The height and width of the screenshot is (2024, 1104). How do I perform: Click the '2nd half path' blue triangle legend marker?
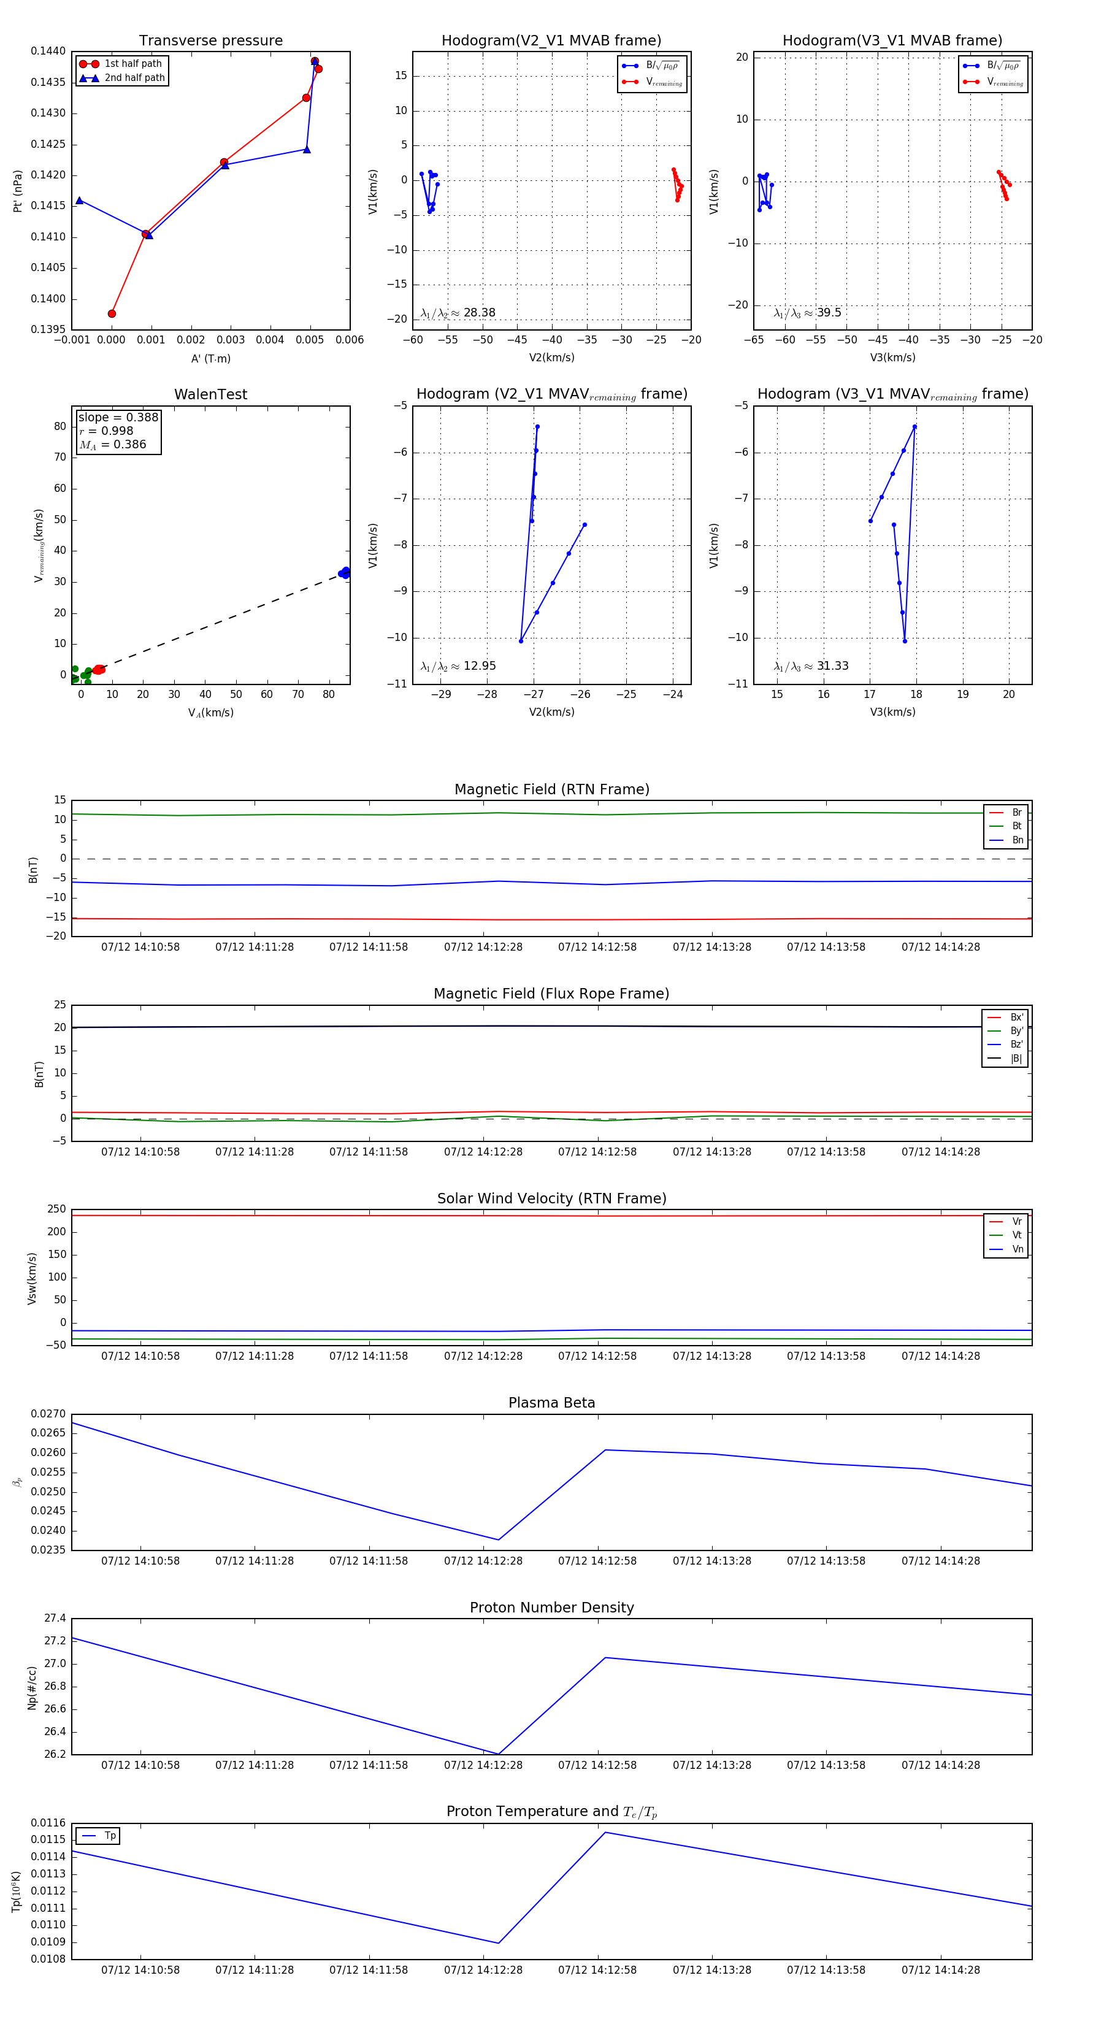(x=89, y=78)
